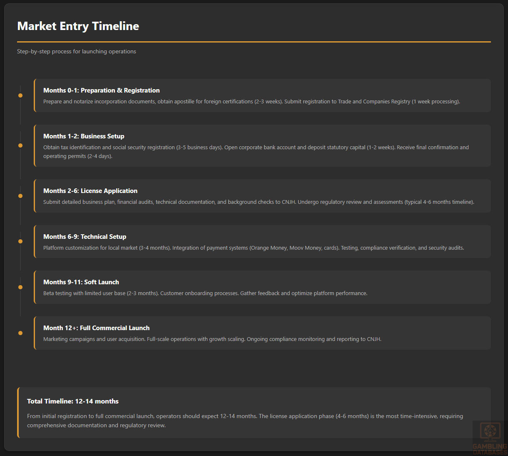508x456 pixels.
Task: Click the gold divider line under the title
Action: click(254, 42)
